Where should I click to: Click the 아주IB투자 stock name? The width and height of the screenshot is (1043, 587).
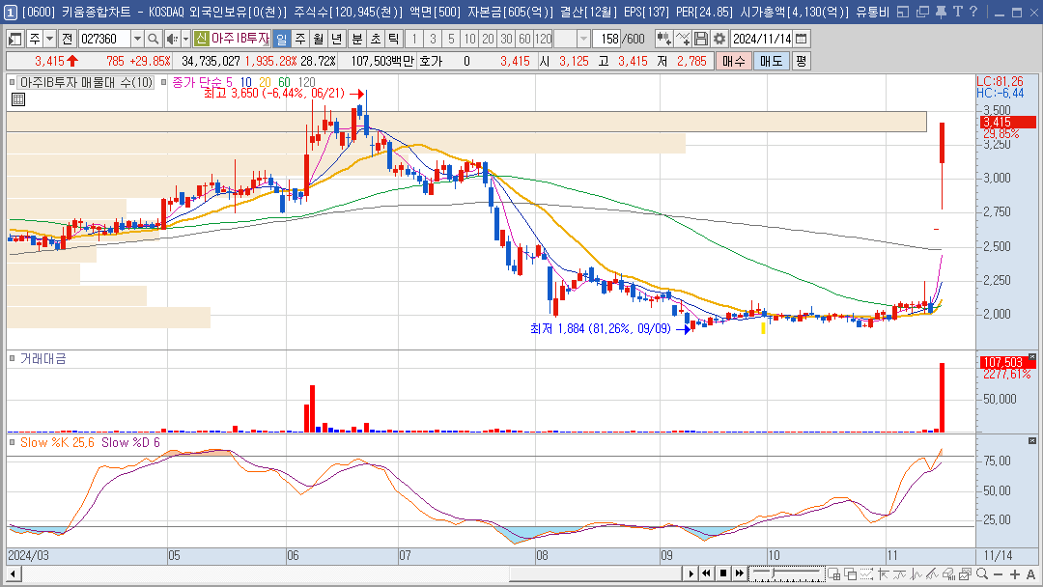coord(240,39)
